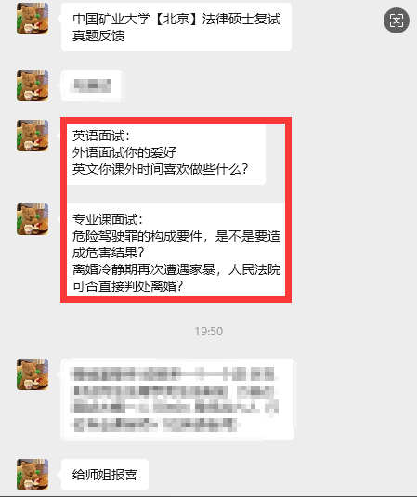Select the 英语面试: heading line

(x=101, y=136)
